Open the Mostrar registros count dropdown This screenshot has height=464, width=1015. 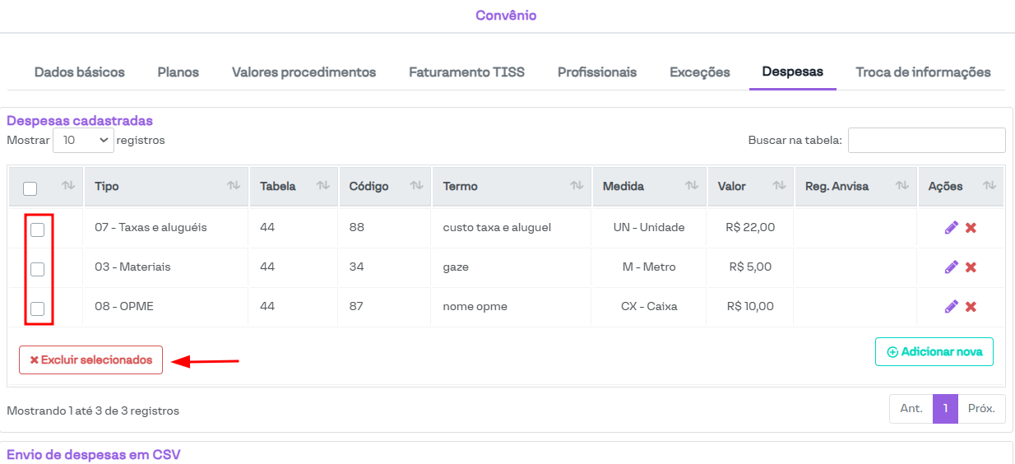tap(83, 141)
